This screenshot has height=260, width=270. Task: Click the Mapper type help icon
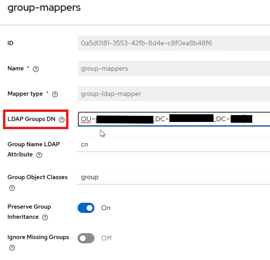tap(55, 94)
